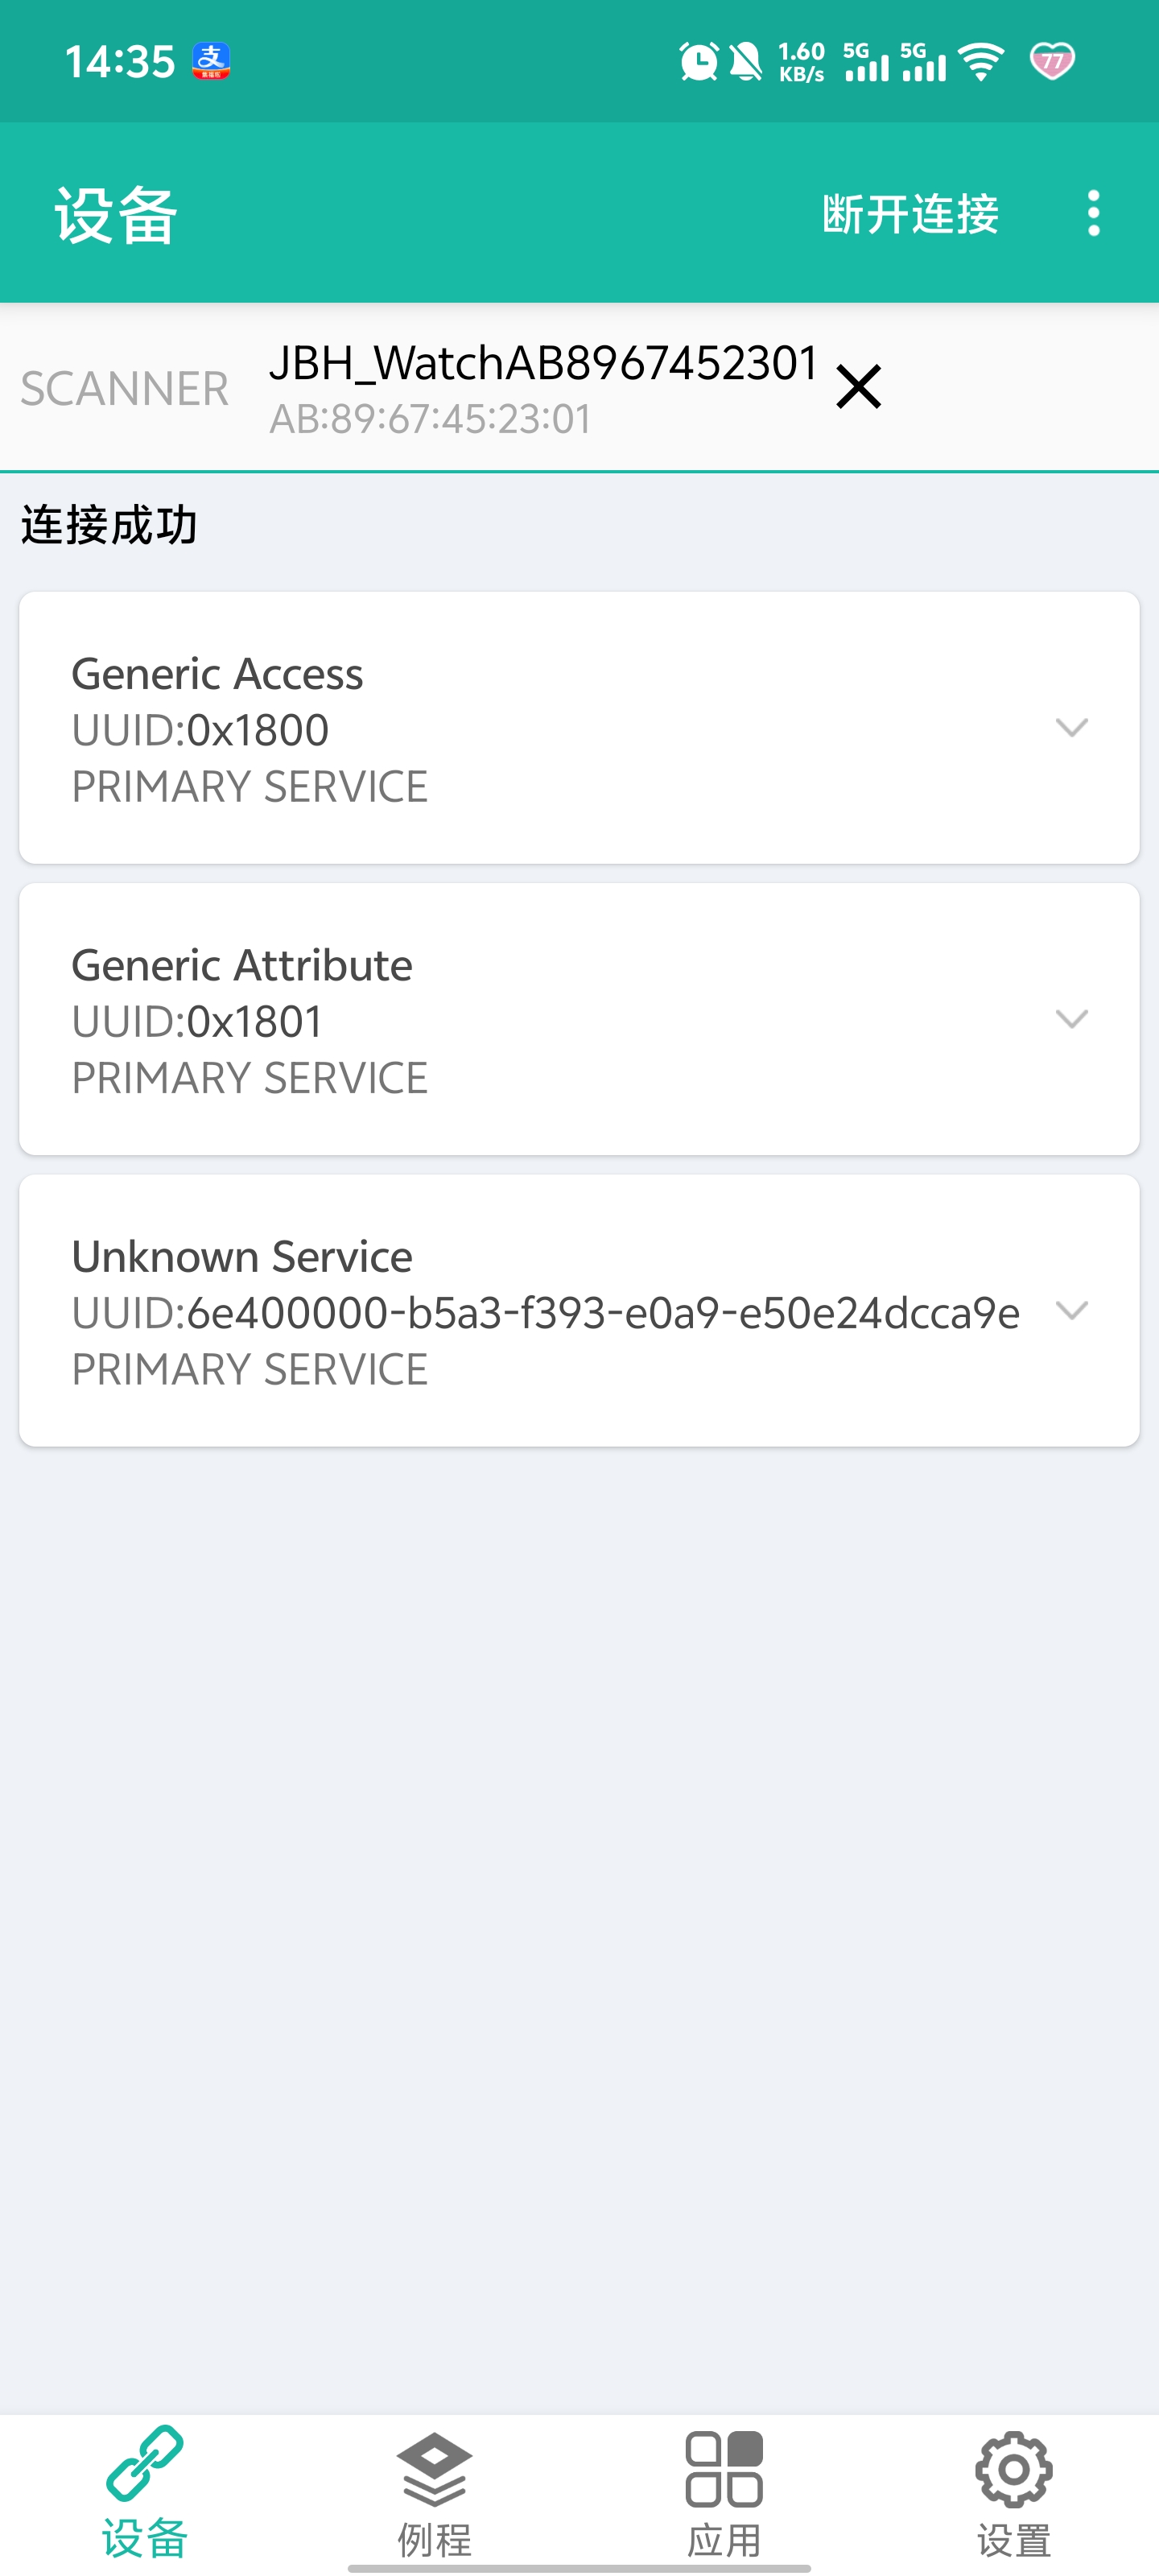Image resolution: width=1159 pixels, height=2576 pixels.
Task: Tap the muted bell status icon
Action: pyautogui.click(x=745, y=62)
